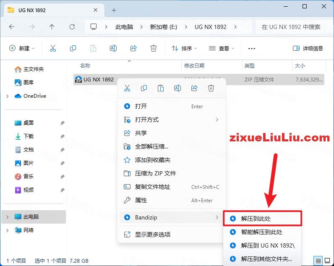The height and width of the screenshot is (266, 334).
Task: Toggle the 详细信息 details pane
Action: tap(308, 48)
